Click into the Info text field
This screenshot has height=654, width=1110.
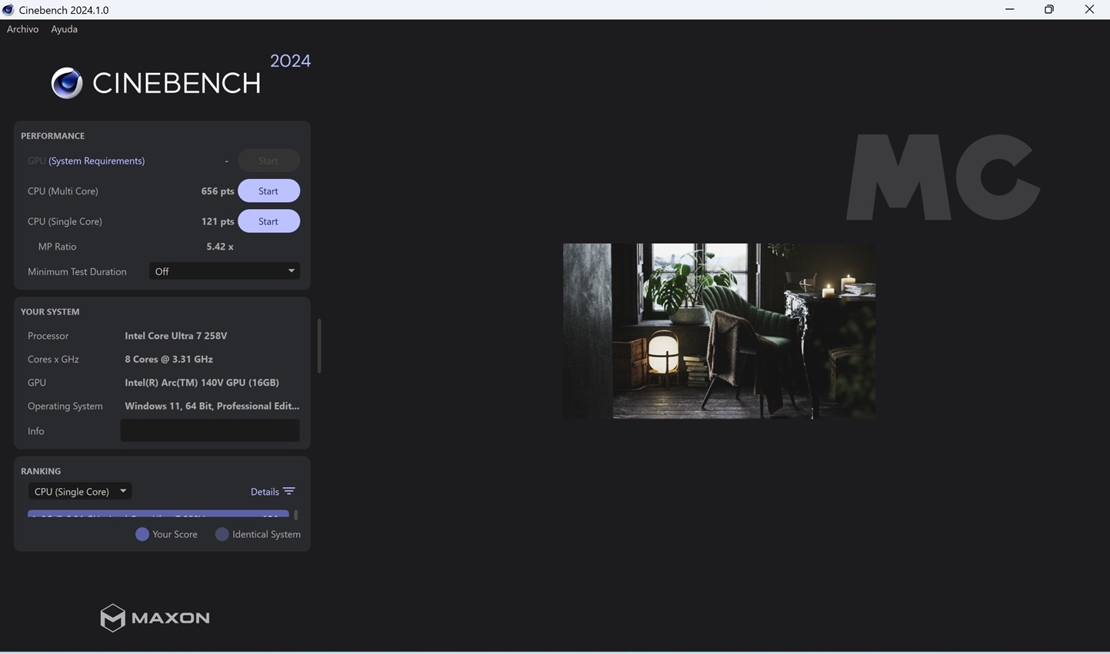209,431
